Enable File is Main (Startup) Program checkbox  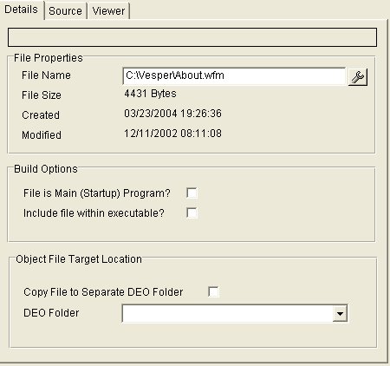(x=192, y=193)
